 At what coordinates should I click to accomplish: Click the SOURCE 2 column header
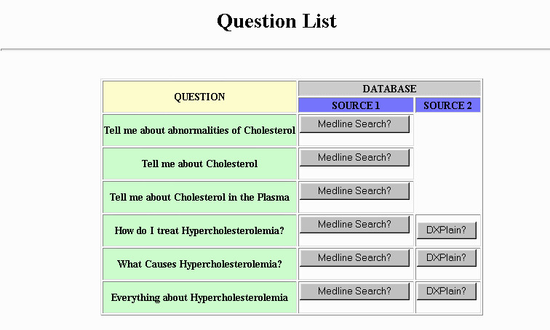coord(447,105)
